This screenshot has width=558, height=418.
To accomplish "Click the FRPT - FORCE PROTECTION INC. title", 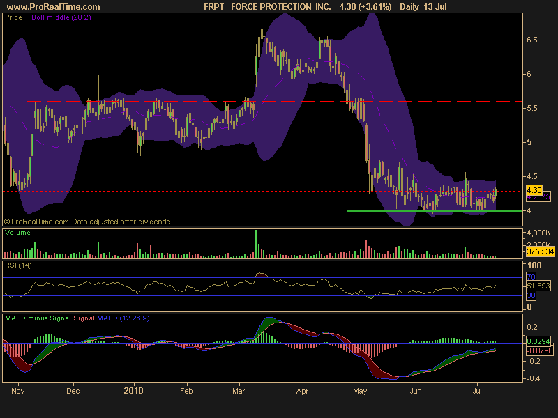I will (x=267, y=7).
